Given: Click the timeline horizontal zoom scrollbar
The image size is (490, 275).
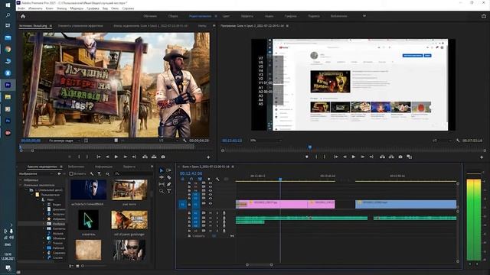Looking at the screenshot, I should [x=259, y=265].
